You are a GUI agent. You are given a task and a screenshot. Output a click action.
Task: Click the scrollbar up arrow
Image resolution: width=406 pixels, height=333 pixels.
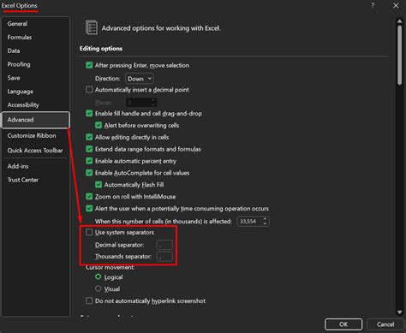399,21
